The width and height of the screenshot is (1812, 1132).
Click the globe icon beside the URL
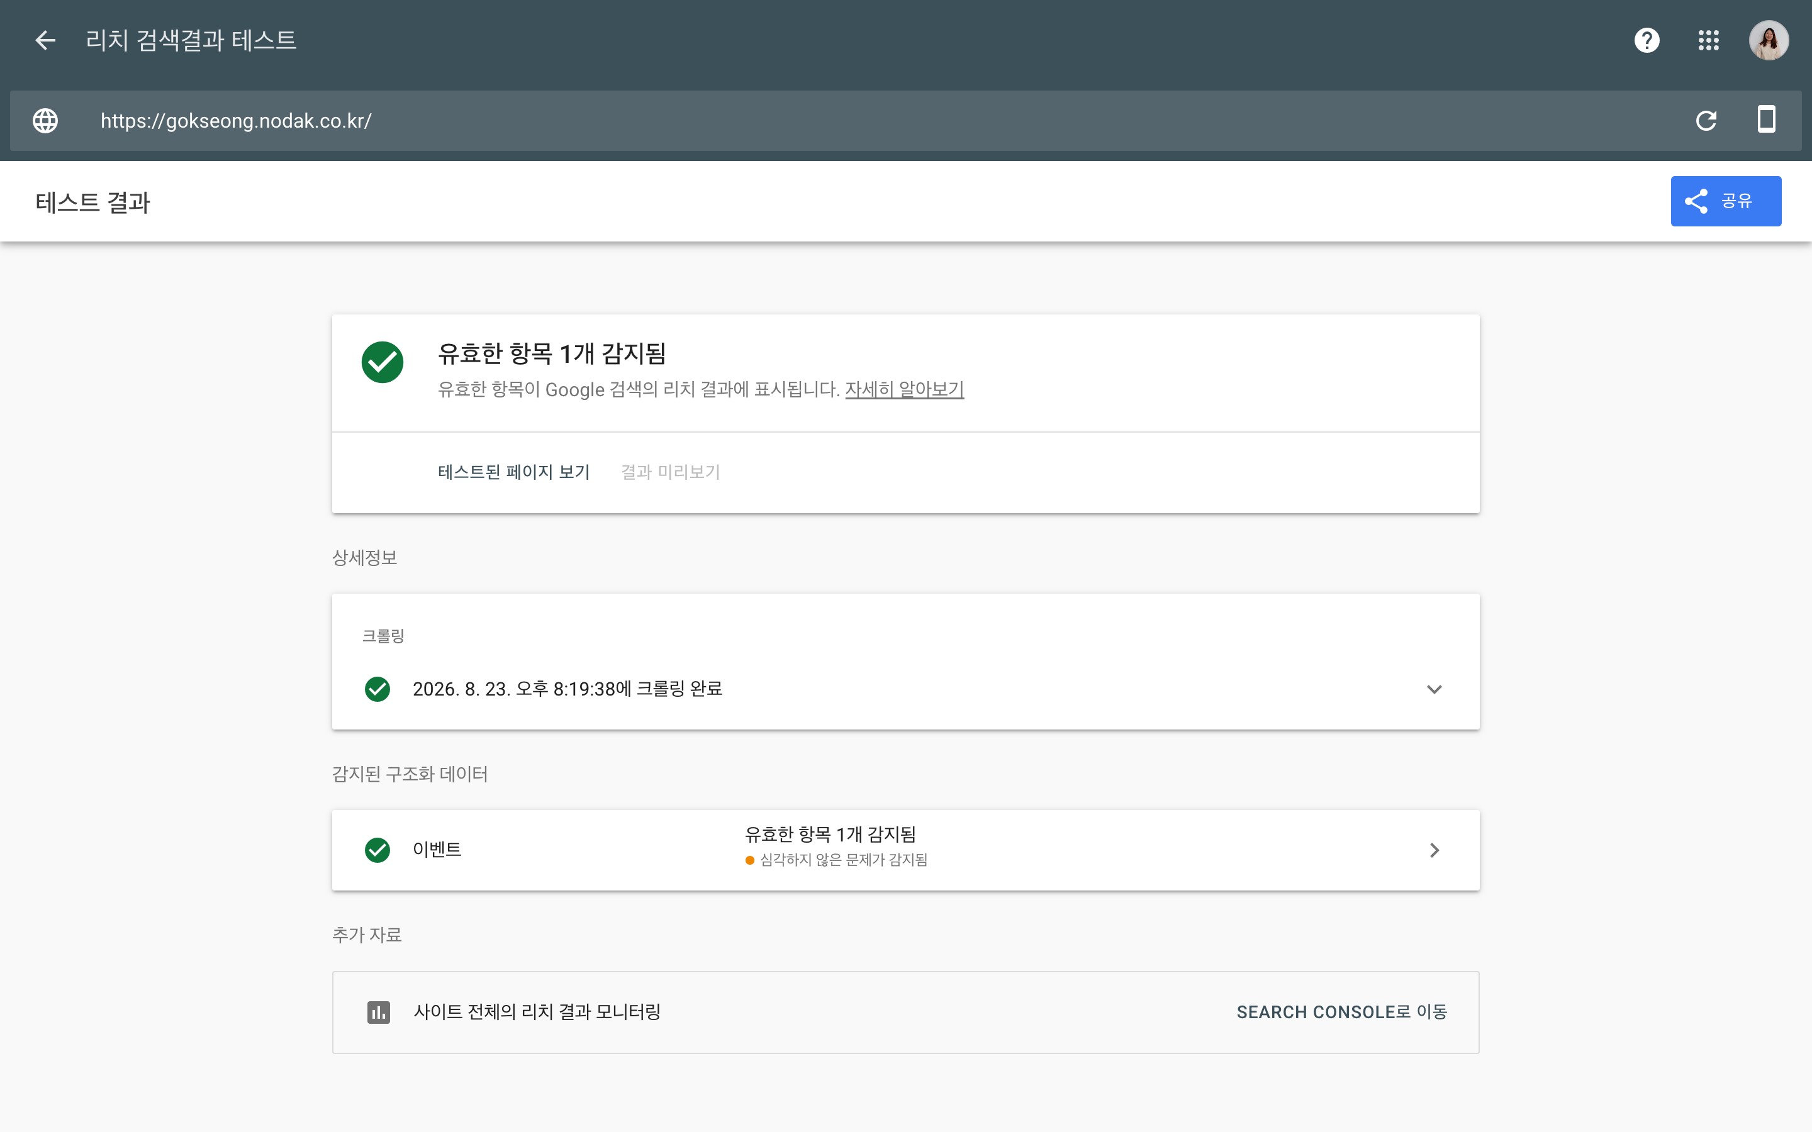pos(46,121)
